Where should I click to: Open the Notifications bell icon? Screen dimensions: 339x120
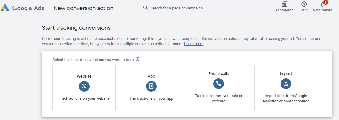click(323, 4)
